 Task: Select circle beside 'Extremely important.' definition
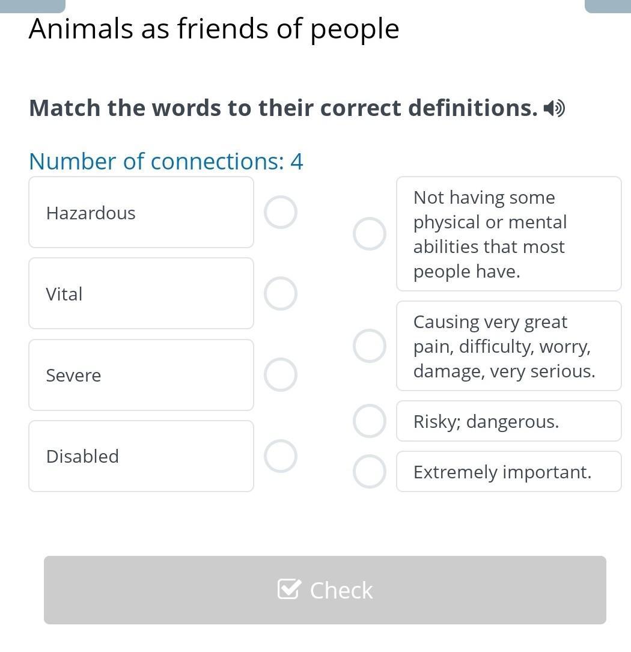click(x=370, y=471)
